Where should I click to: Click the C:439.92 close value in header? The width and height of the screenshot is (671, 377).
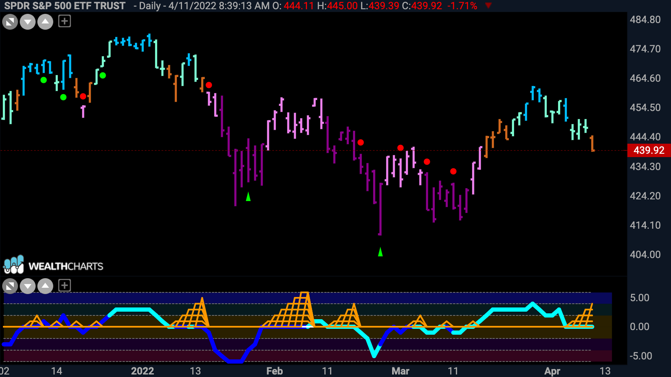pos(422,6)
